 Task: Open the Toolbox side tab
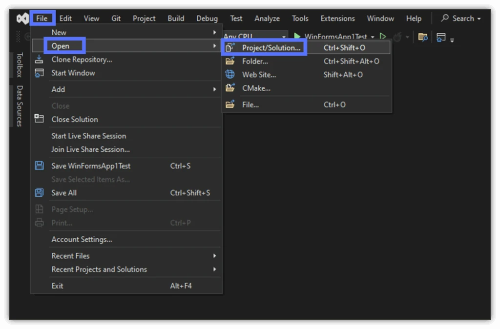(x=20, y=65)
